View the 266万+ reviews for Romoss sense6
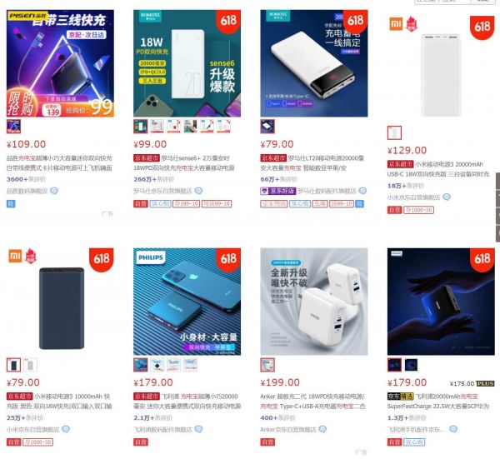The width and height of the screenshot is (500, 459). tap(153, 179)
